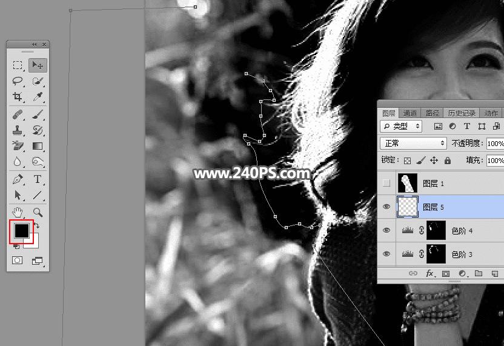Click the black foreground color swatch
The image size is (504, 346).
pyautogui.click(x=22, y=230)
